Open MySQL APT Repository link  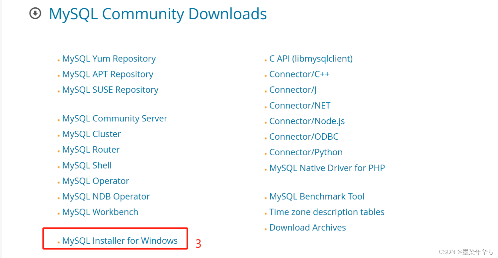coord(108,74)
